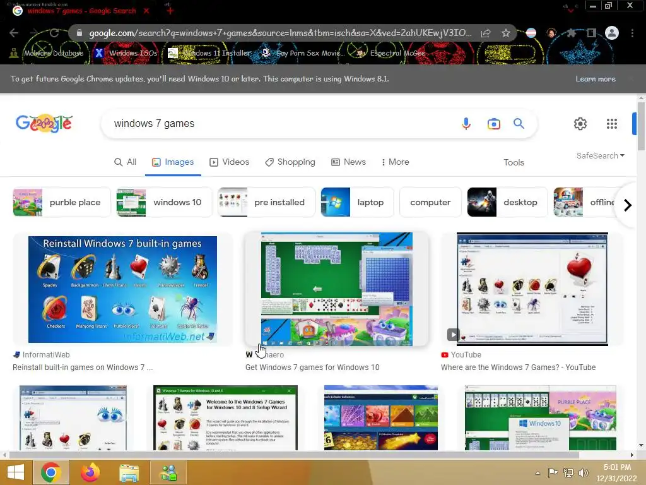Go back with the browser back arrow
Screen dimensions: 646x485
point(14,33)
